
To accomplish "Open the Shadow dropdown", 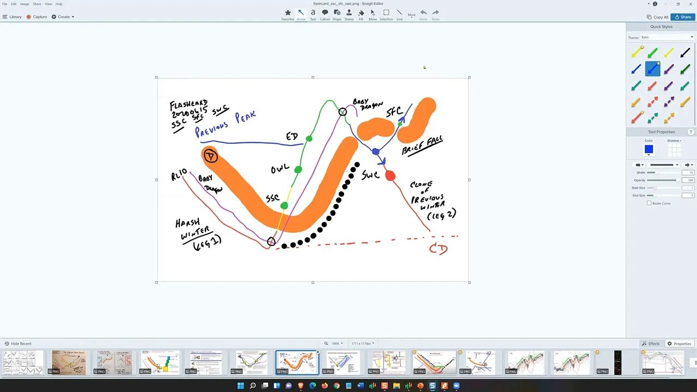I will tap(674, 140).
